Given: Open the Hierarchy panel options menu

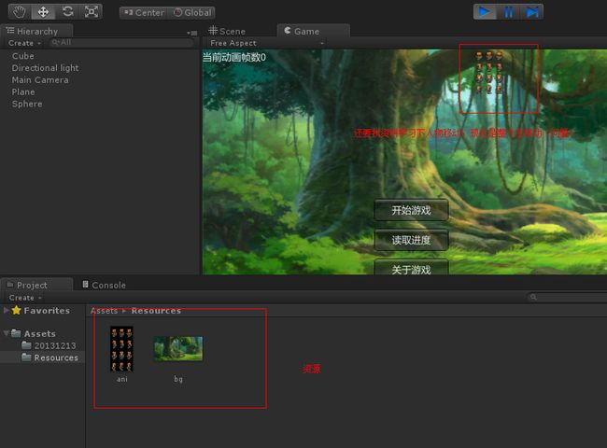Looking at the screenshot, I should pos(192,34).
